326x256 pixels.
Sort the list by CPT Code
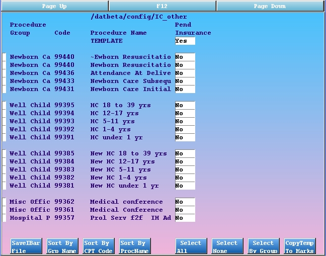pos(99,246)
